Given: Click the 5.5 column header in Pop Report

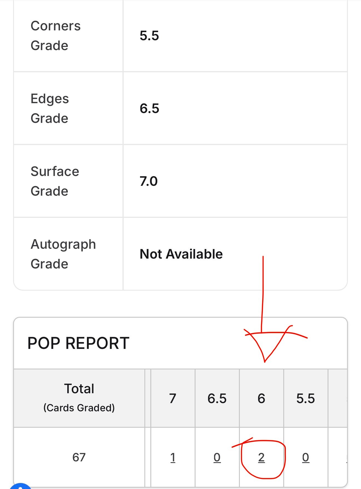Looking at the screenshot, I should (x=305, y=398).
